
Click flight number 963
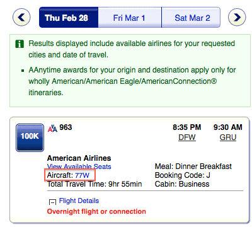point(66,127)
